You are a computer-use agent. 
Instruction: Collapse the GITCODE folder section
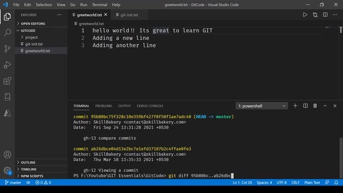41,31
